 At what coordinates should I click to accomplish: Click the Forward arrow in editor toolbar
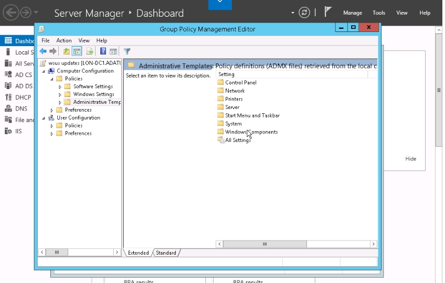click(x=53, y=51)
